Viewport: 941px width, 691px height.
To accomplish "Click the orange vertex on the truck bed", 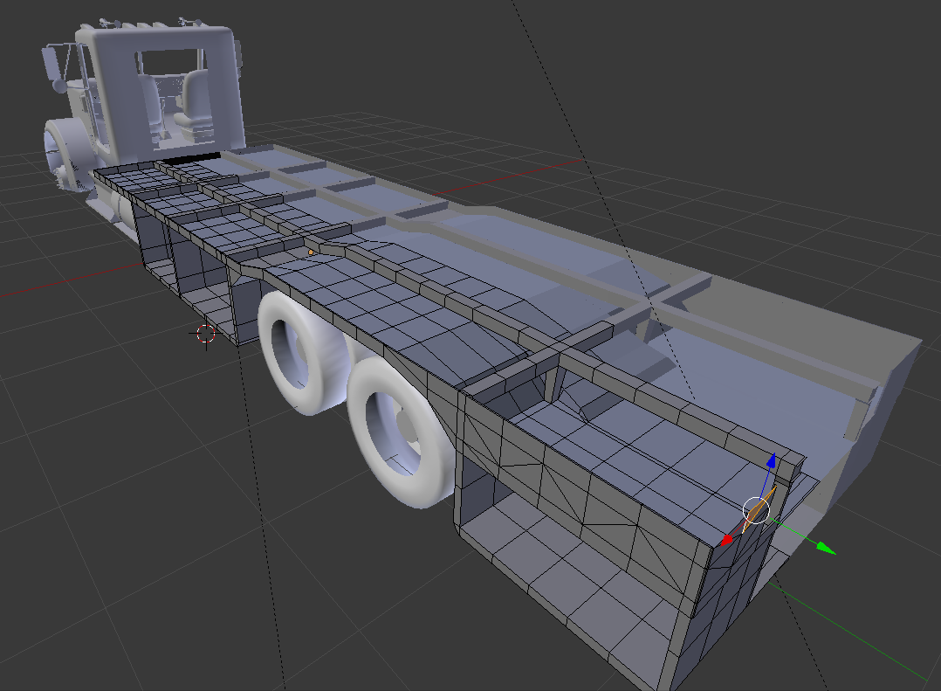I will 310,252.
